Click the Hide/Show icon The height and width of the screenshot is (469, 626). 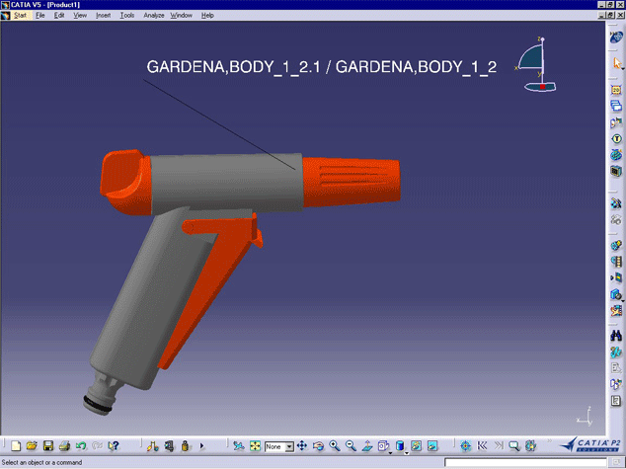point(416,445)
